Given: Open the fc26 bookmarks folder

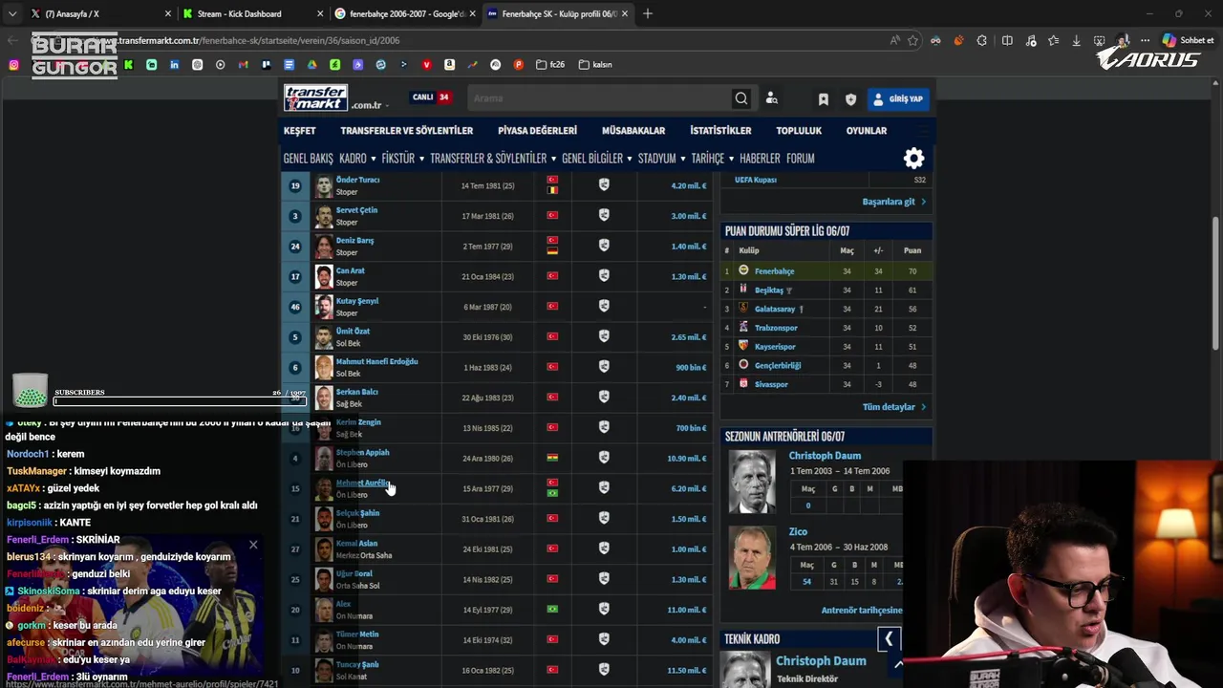Looking at the screenshot, I should [550, 65].
